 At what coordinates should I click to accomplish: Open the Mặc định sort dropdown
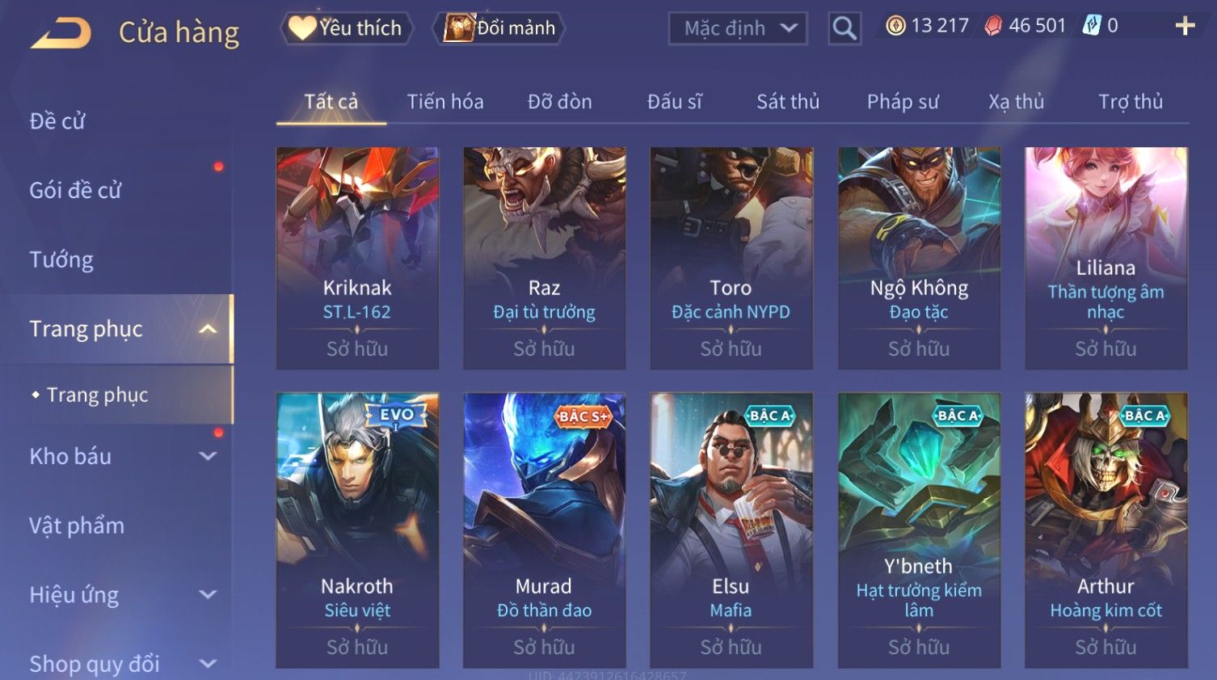(738, 28)
